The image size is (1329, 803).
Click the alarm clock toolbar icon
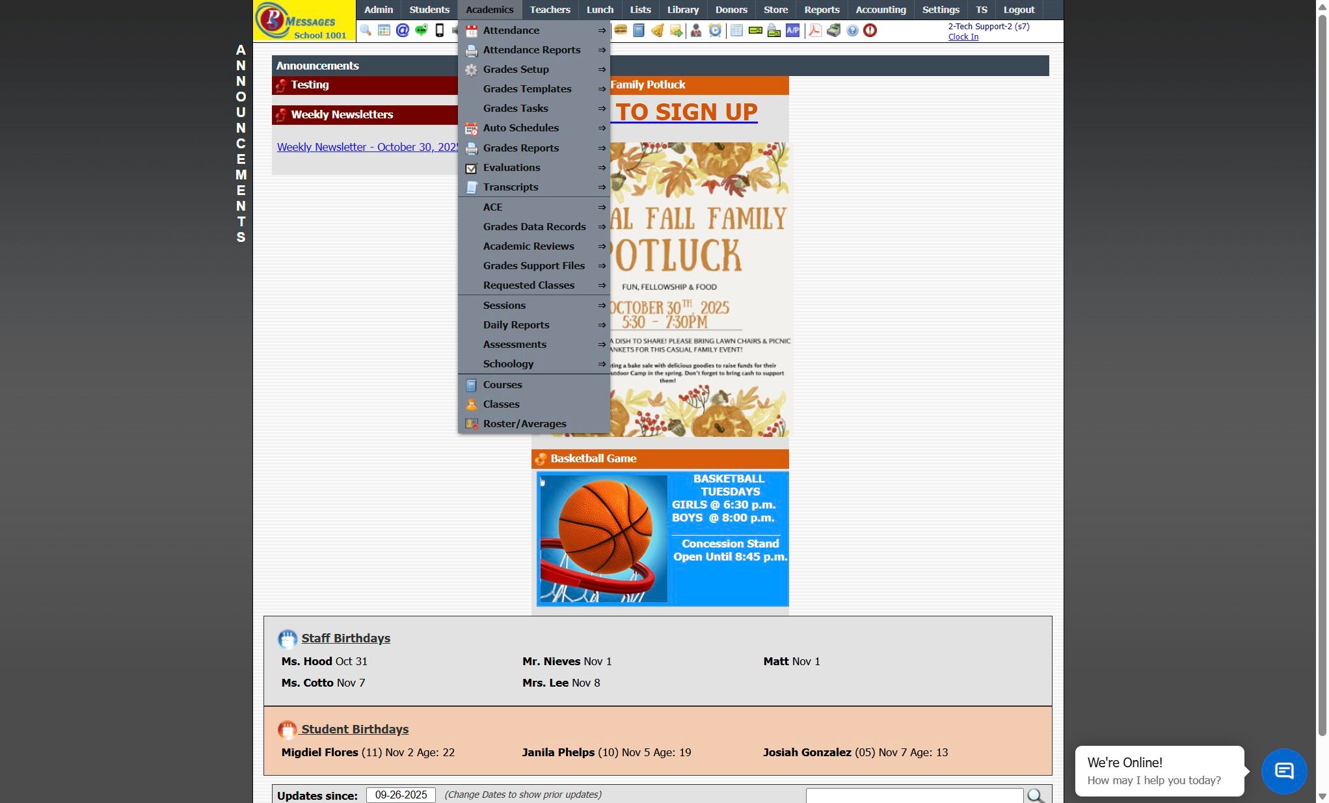point(715,31)
